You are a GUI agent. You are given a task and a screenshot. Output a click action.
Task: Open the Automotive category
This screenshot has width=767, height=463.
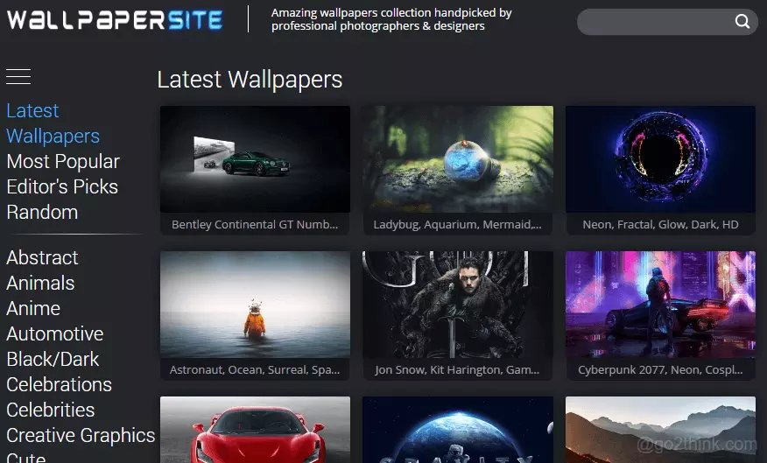(x=55, y=334)
